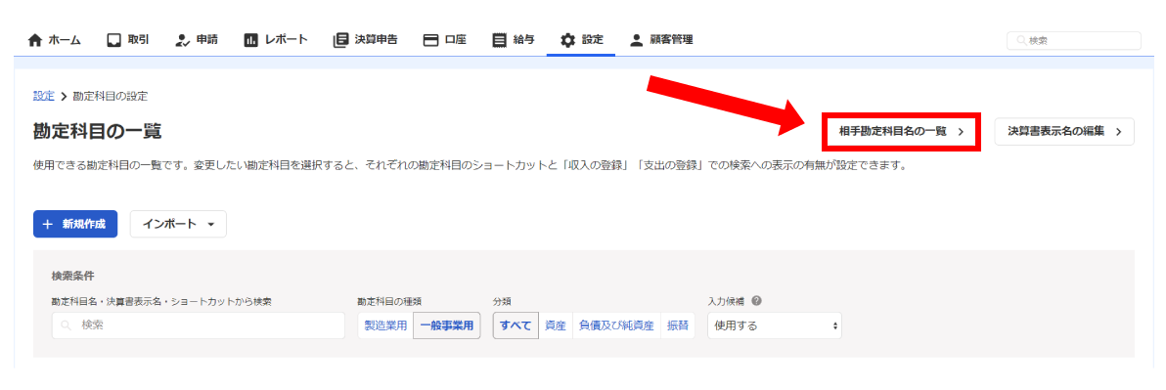This screenshot has height=390, width=1166.
Task: Select 一般事業用 account type
Action: [447, 325]
